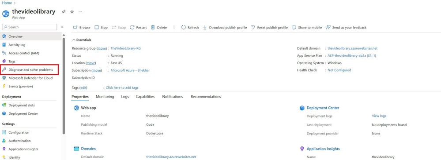Open thevideolibrary.azurewebsites.net in Essentials
441x160 pixels.
click(x=352, y=48)
